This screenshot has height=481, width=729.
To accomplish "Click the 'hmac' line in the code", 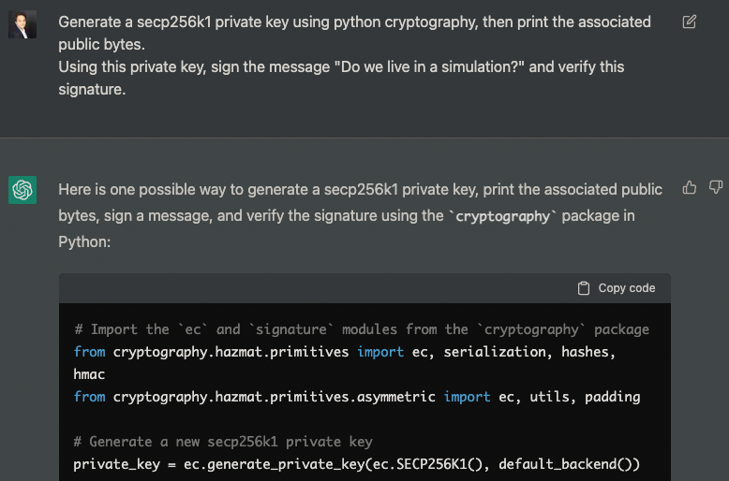I will point(89,374).
